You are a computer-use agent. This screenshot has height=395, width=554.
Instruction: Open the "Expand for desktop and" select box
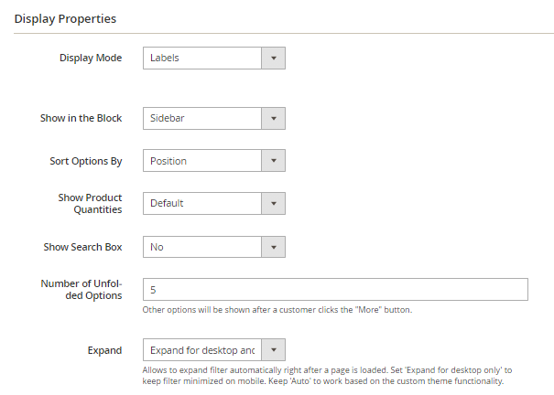click(203, 350)
